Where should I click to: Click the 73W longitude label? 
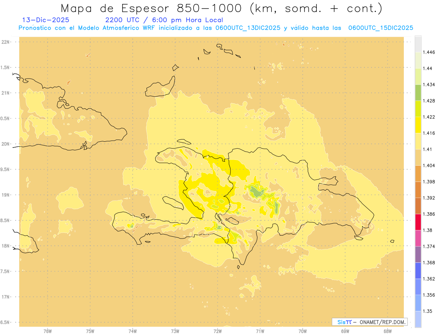click(175, 331)
